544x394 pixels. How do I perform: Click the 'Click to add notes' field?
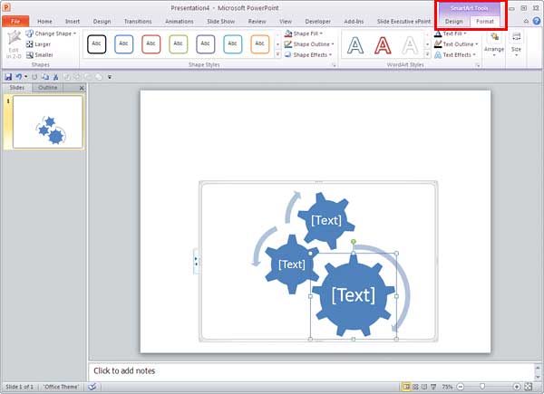(312, 371)
